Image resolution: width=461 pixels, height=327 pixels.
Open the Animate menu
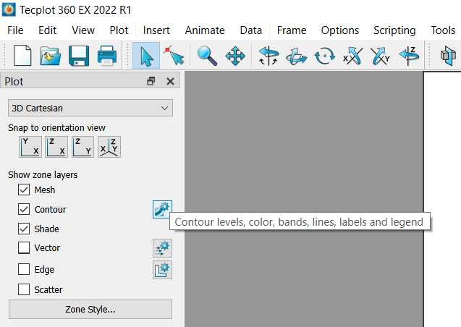205,30
